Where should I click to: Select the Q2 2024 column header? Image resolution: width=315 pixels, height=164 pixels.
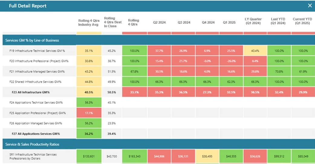[x=160, y=22]
